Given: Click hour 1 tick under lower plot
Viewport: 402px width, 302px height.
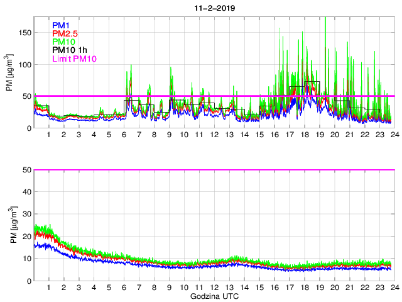Looking at the screenshot, I should tap(49, 288).
